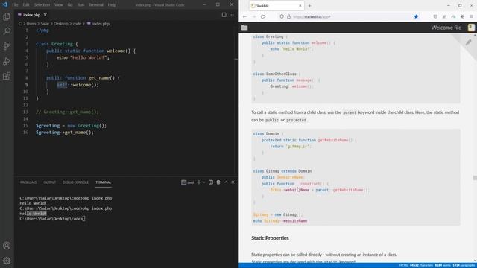Viewport: 477px width, 268px height.
Task: Click the commented Greeting::get_name() line
Action: [x=67, y=112]
